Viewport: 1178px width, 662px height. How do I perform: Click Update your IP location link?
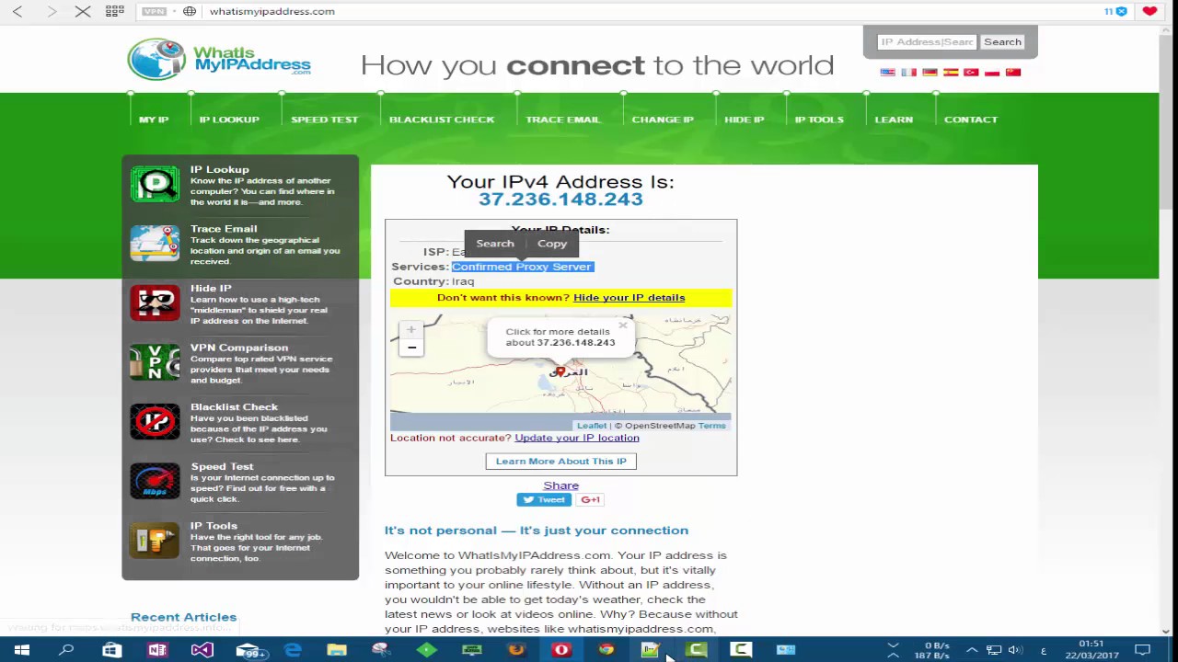(x=577, y=438)
